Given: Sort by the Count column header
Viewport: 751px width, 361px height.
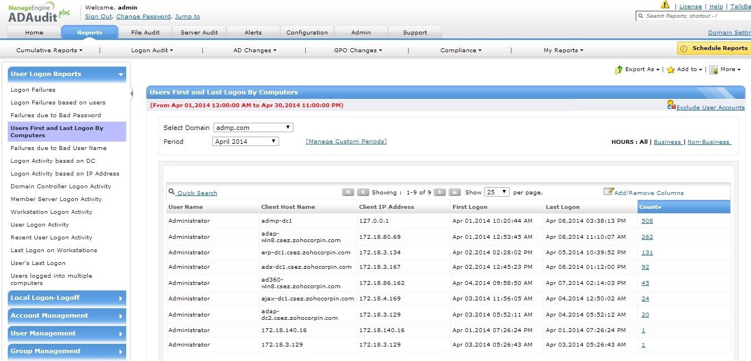Looking at the screenshot, I should pyautogui.click(x=650, y=207).
